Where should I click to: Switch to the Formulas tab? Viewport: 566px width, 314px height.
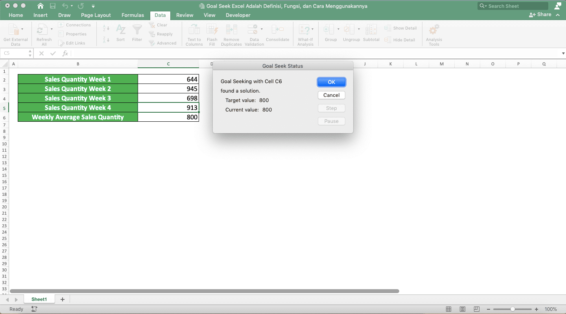[133, 15]
